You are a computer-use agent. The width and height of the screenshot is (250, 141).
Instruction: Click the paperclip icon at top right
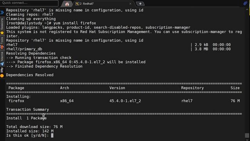pos(245,3)
